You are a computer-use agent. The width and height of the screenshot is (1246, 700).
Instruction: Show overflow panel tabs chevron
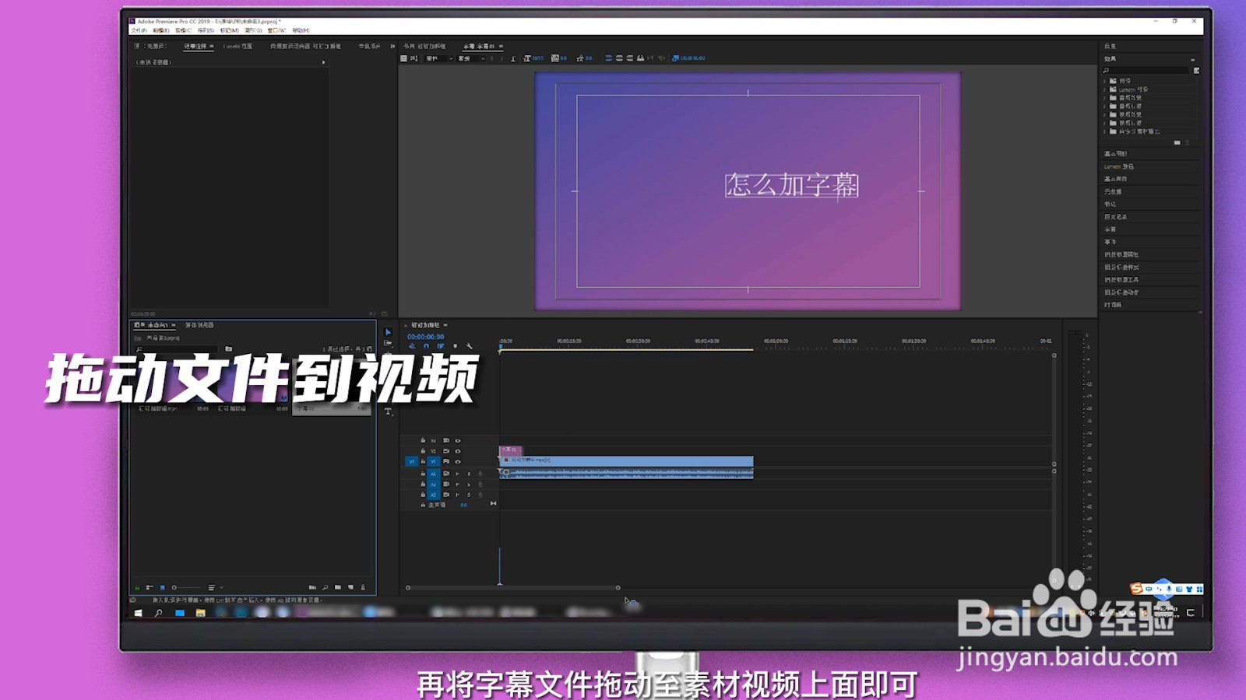pyautogui.click(x=392, y=46)
